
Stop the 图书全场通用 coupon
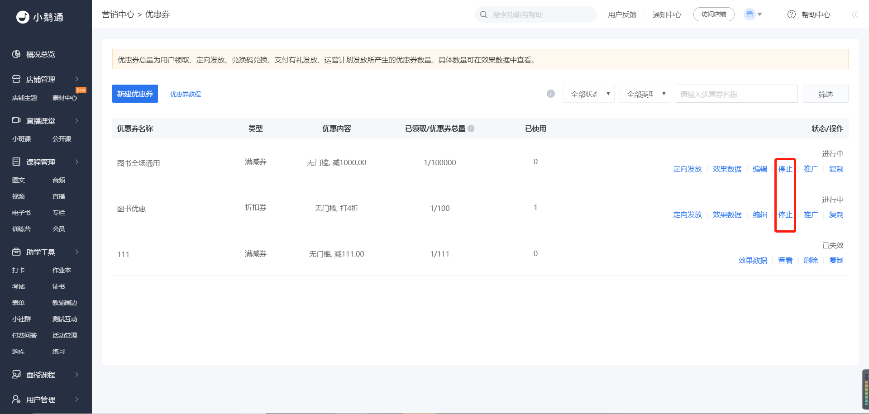click(785, 169)
